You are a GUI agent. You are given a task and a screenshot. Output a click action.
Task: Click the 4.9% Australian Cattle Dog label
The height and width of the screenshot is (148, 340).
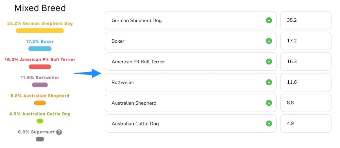pos(40,114)
